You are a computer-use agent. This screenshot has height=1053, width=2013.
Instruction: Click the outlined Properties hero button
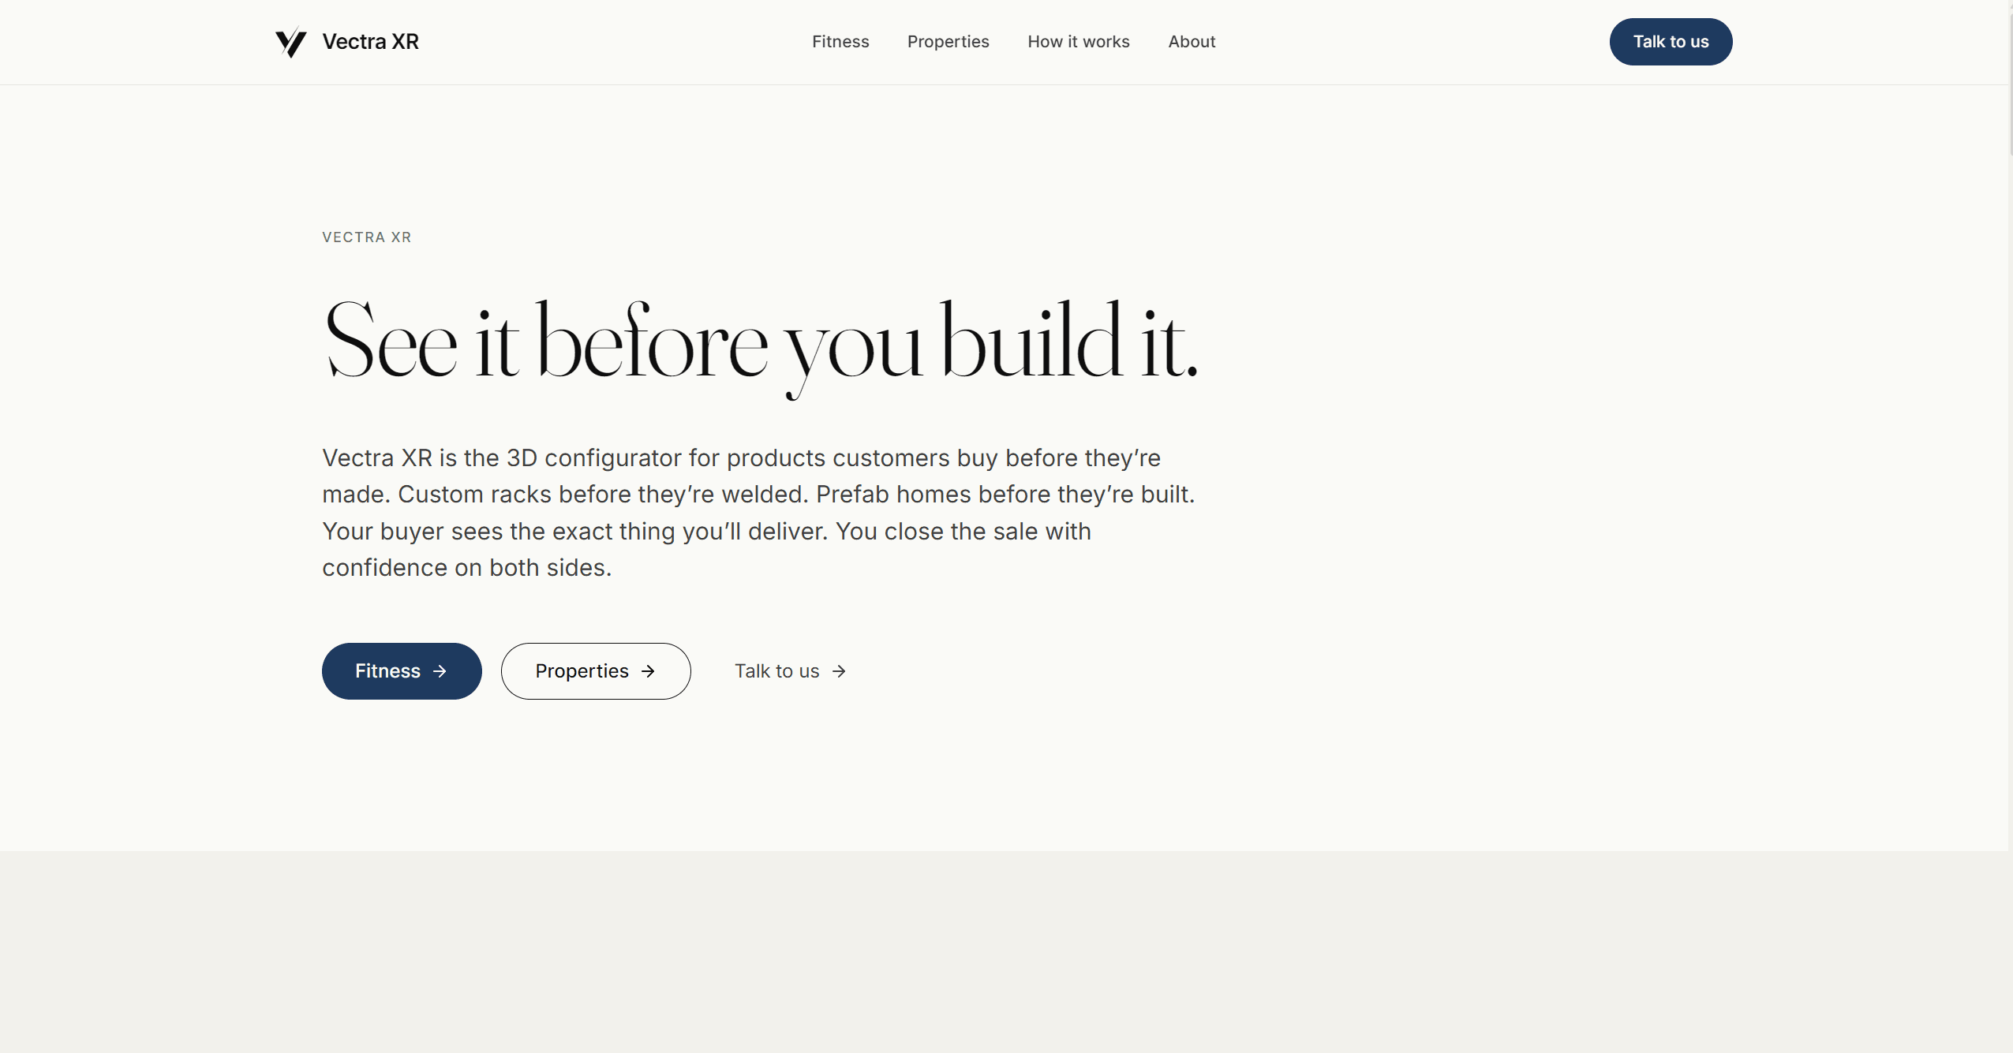tap(596, 671)
